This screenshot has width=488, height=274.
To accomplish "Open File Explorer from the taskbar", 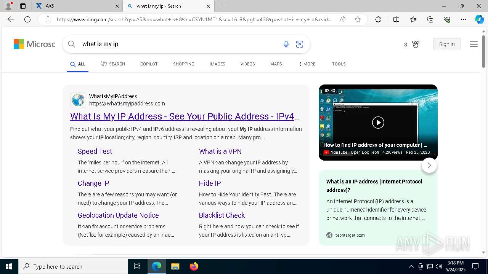I will click(175, 266).
